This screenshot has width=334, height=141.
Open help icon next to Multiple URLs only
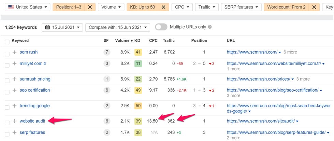coord(210,27)
